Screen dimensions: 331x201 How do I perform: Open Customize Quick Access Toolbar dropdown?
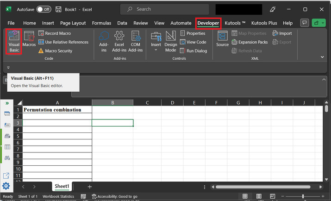pos(8,68)
